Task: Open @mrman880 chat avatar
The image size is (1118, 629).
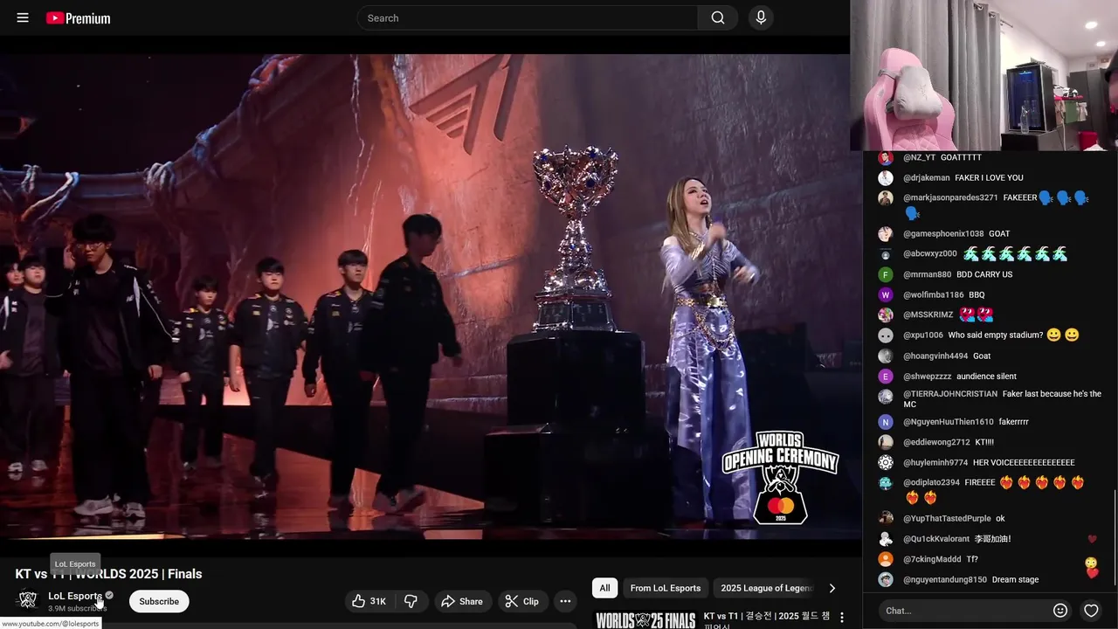Action: 886,274
